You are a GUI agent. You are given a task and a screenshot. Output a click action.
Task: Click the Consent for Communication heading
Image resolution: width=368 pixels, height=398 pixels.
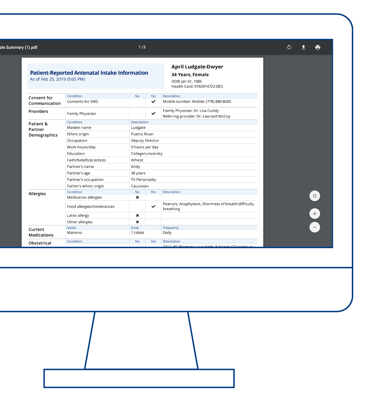tap(45, 101)
